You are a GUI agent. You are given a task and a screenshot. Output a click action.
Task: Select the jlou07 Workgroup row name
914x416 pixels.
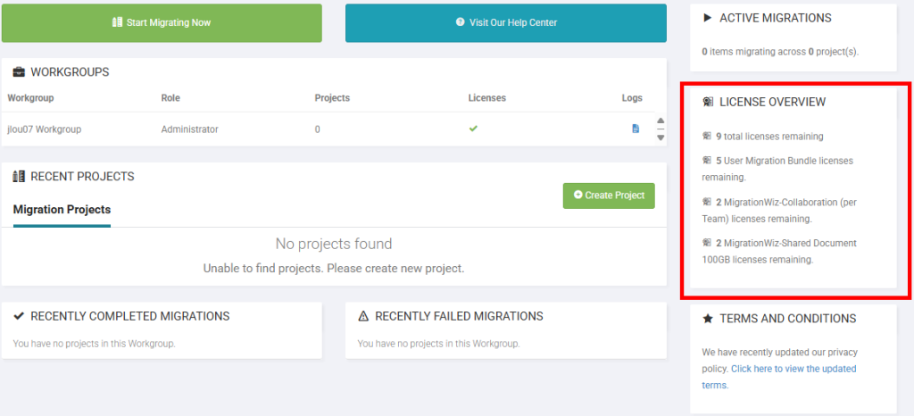pos(45,129)
